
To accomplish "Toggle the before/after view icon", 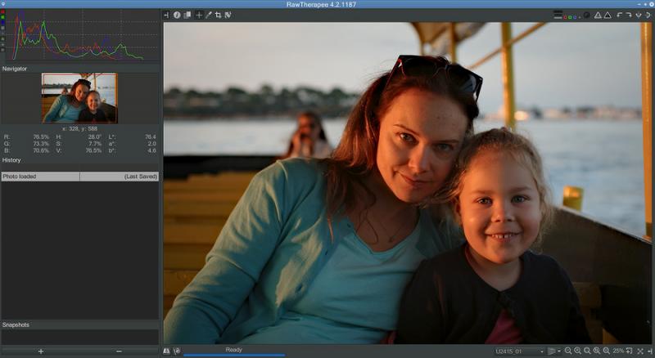I will (187, 15).
